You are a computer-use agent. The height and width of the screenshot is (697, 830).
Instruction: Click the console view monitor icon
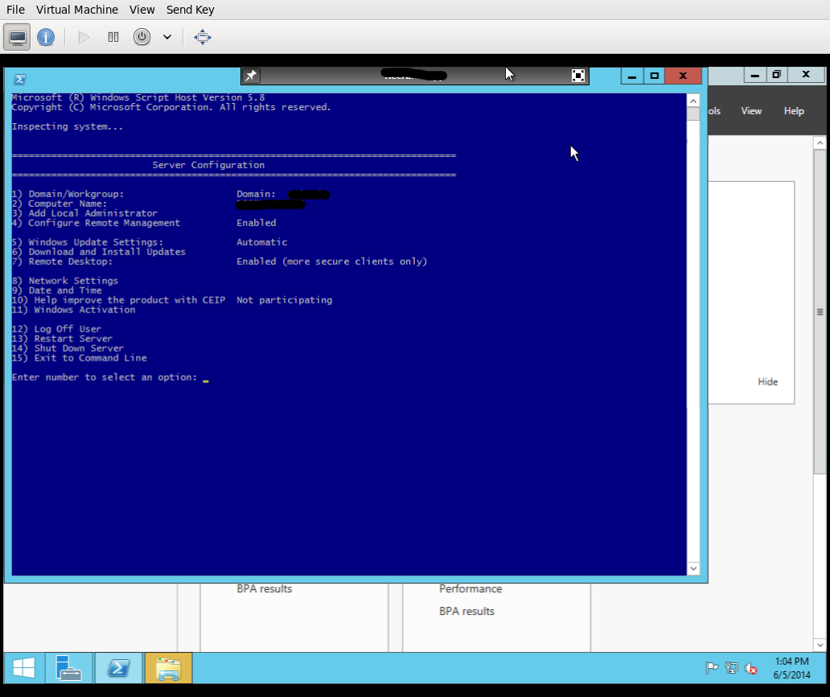pos(17,37)
